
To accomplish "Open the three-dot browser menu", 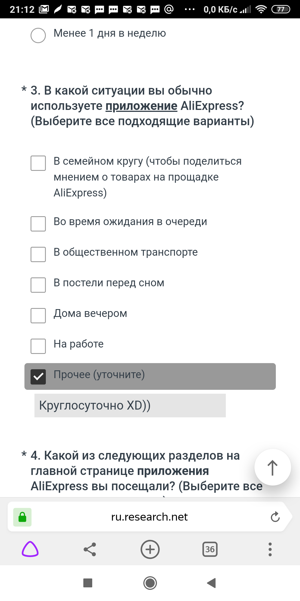I will coord(270,549).
